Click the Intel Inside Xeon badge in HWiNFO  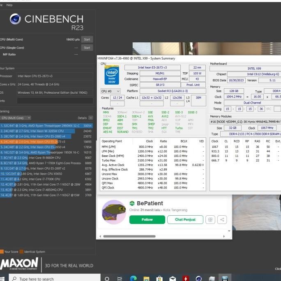tap(112, 75)
